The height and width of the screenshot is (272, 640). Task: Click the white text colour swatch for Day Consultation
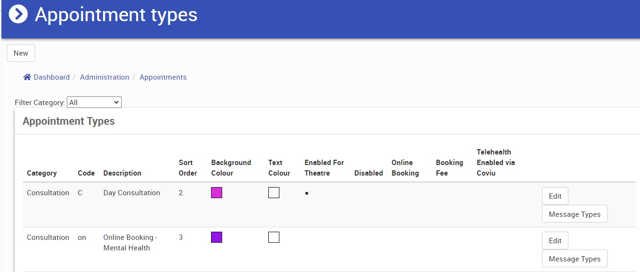pyautogui.click(x=274, y=193)
